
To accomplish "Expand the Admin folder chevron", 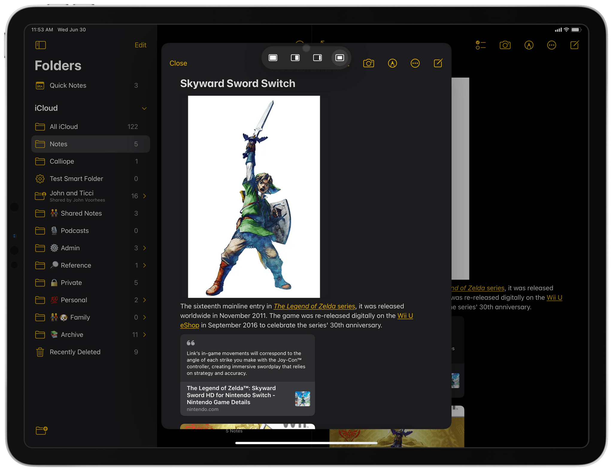I will (145, 248).
